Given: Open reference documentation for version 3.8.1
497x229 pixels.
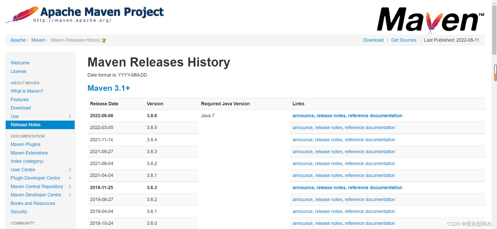Looking at the screenshot, I should 370,175.
